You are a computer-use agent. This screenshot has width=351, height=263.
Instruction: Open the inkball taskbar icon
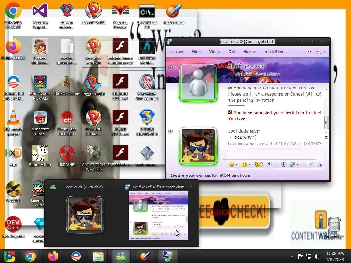pos(145,256)
